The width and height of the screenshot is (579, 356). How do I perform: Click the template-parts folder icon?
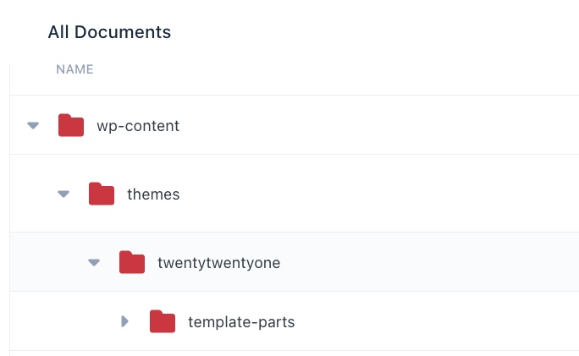click(163, 321)
